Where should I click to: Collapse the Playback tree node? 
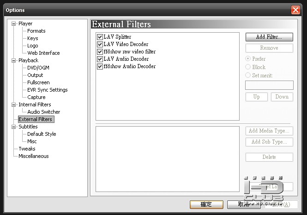point(13,60)
